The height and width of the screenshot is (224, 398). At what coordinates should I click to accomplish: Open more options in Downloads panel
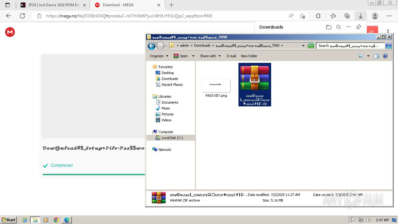(x=349, y=27)
